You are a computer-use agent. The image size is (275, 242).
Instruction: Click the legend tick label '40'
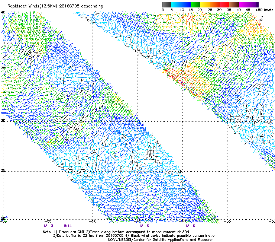click(x=239, y=10)
